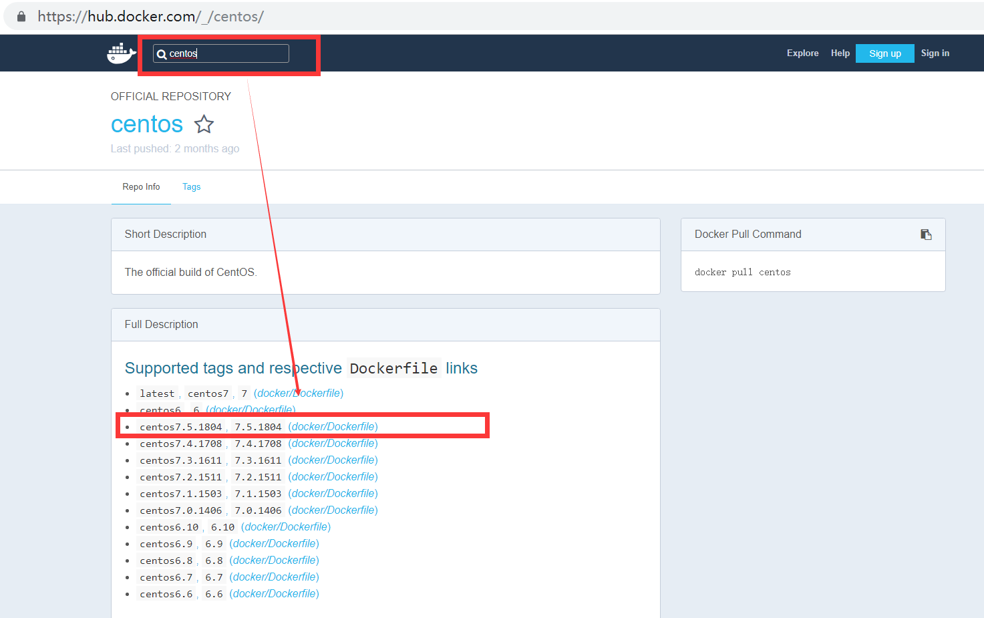Click the 'centos7' tag label

(208, 394)
